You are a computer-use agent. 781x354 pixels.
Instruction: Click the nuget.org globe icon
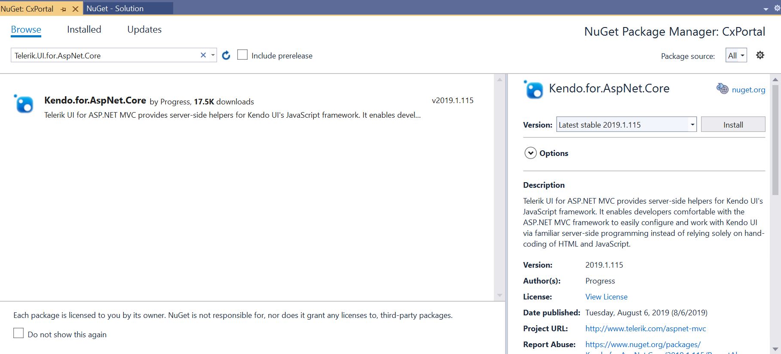click(x=722, y=89)
